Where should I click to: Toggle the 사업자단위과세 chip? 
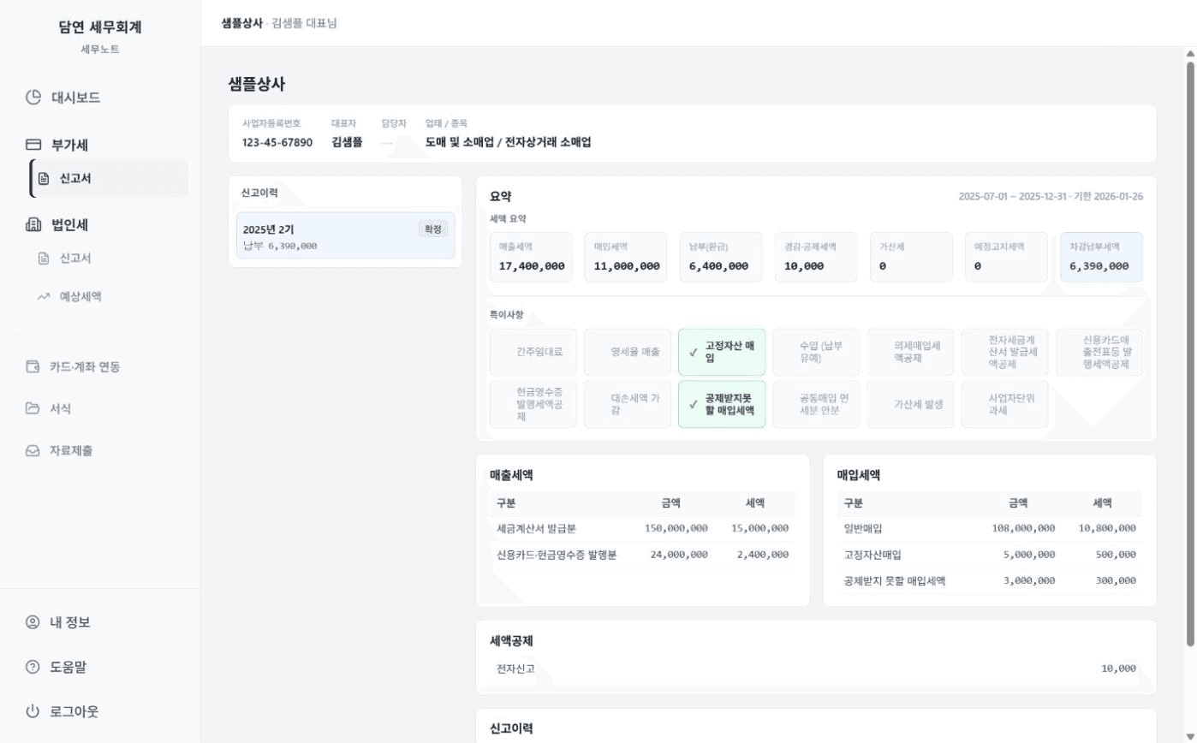click(x=1005, y=404)
